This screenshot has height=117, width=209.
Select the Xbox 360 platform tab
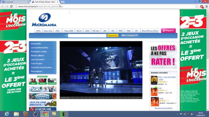coord(69,31)
